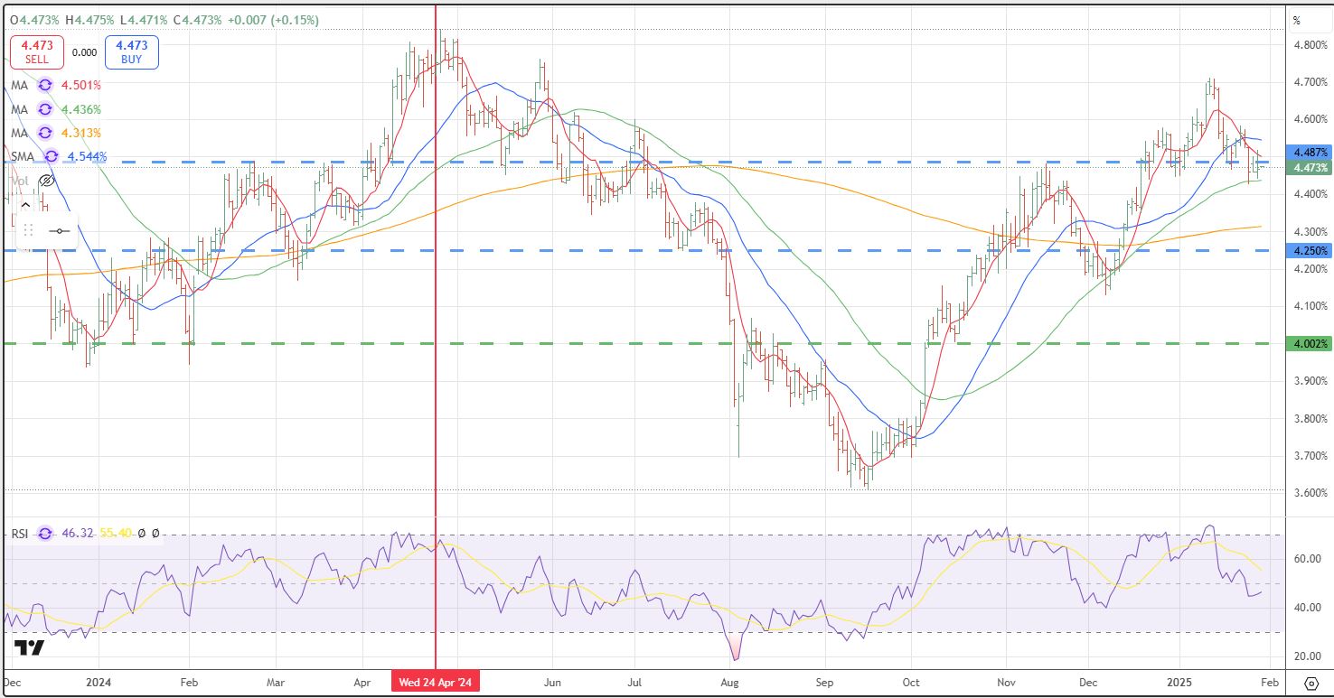Click the refresh icon beside MA 4.436%
Image resolution: width=1334 pixels, height=698 pixels.
pos(44,109)
